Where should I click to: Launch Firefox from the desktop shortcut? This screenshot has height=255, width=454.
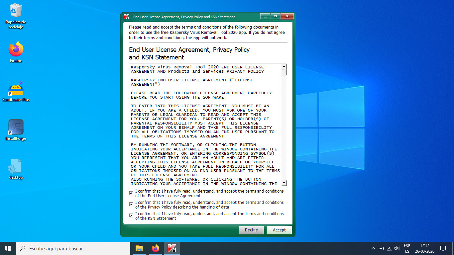(x=16, y=50)
